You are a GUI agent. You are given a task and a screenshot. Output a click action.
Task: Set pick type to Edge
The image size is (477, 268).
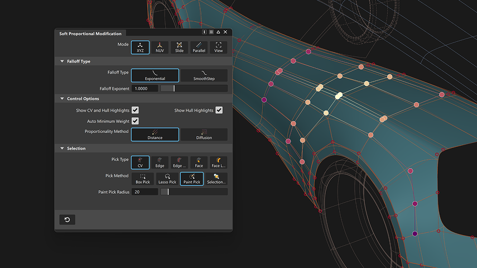(x=160, y=162)
